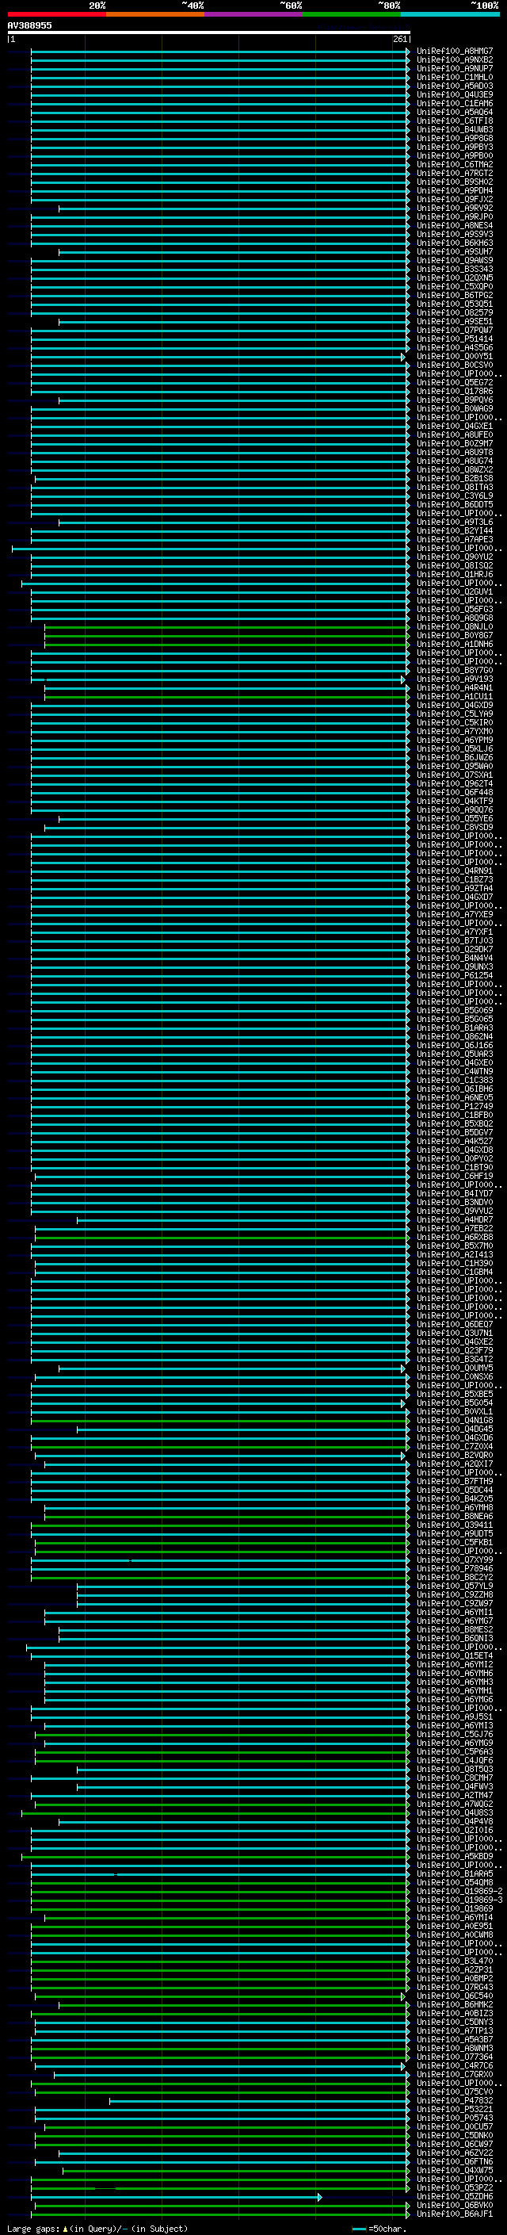507x2235 pixels.
Task: Select the UniRef100_B6KH63 label
Action: tap(455, 243)
